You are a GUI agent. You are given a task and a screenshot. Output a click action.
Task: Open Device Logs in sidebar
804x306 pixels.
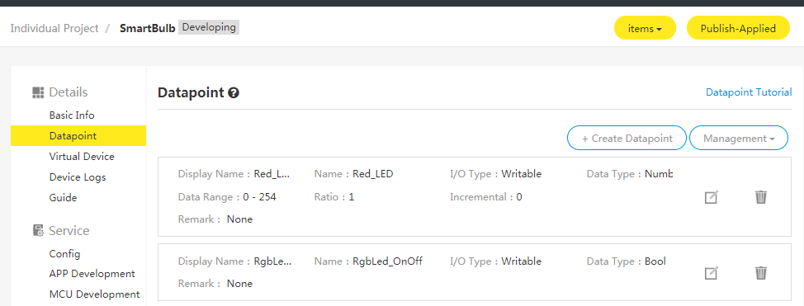click(78, 177)
